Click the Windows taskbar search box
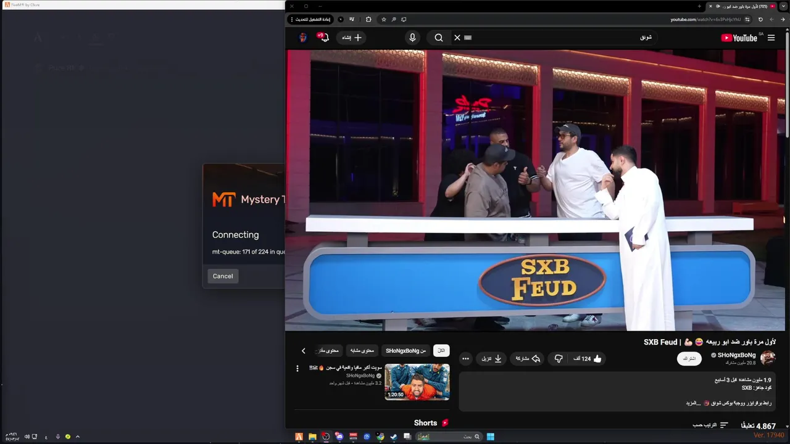Viewport: 790px width, 444px height. pyautogui.click(x=449, y=437)
